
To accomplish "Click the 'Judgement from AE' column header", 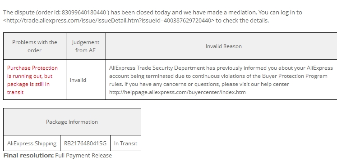I will point(86,46).
